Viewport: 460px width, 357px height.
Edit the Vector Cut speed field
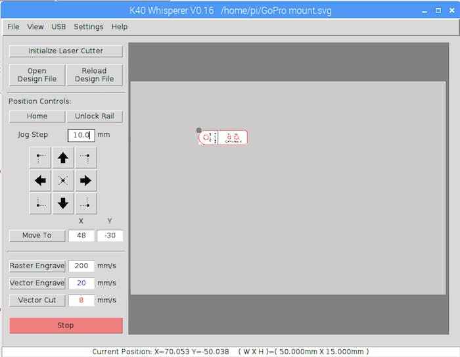(x=81, y=300)
